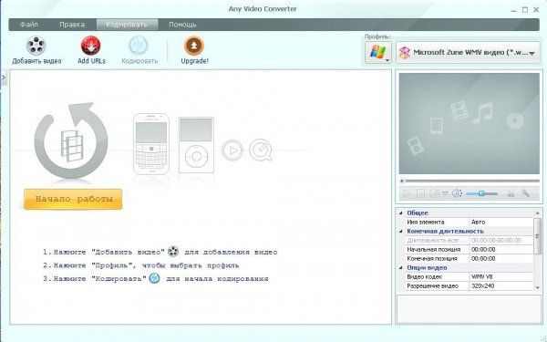Click the wrench settings icon in preview
547x342 pixels.
(525, 193)
